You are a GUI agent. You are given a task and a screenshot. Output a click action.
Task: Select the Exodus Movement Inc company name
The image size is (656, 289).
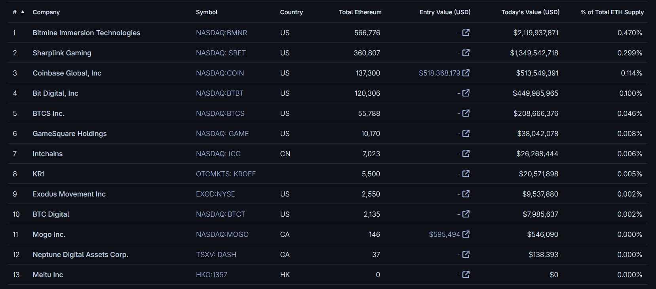[x=69, y=194]
